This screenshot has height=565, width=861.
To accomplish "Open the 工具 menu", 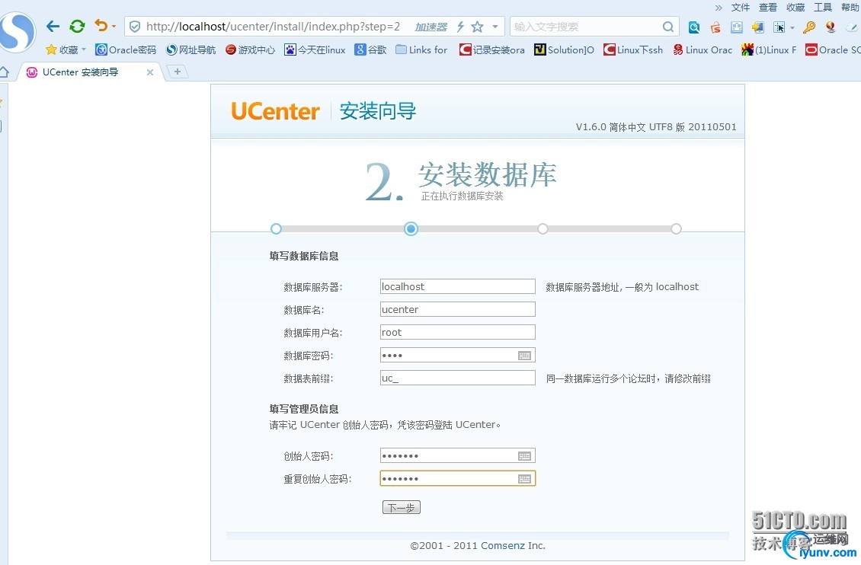I will point(823,7).
